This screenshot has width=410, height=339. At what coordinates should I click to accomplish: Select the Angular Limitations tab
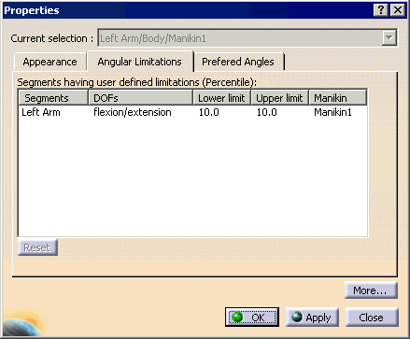click(140, 62)
